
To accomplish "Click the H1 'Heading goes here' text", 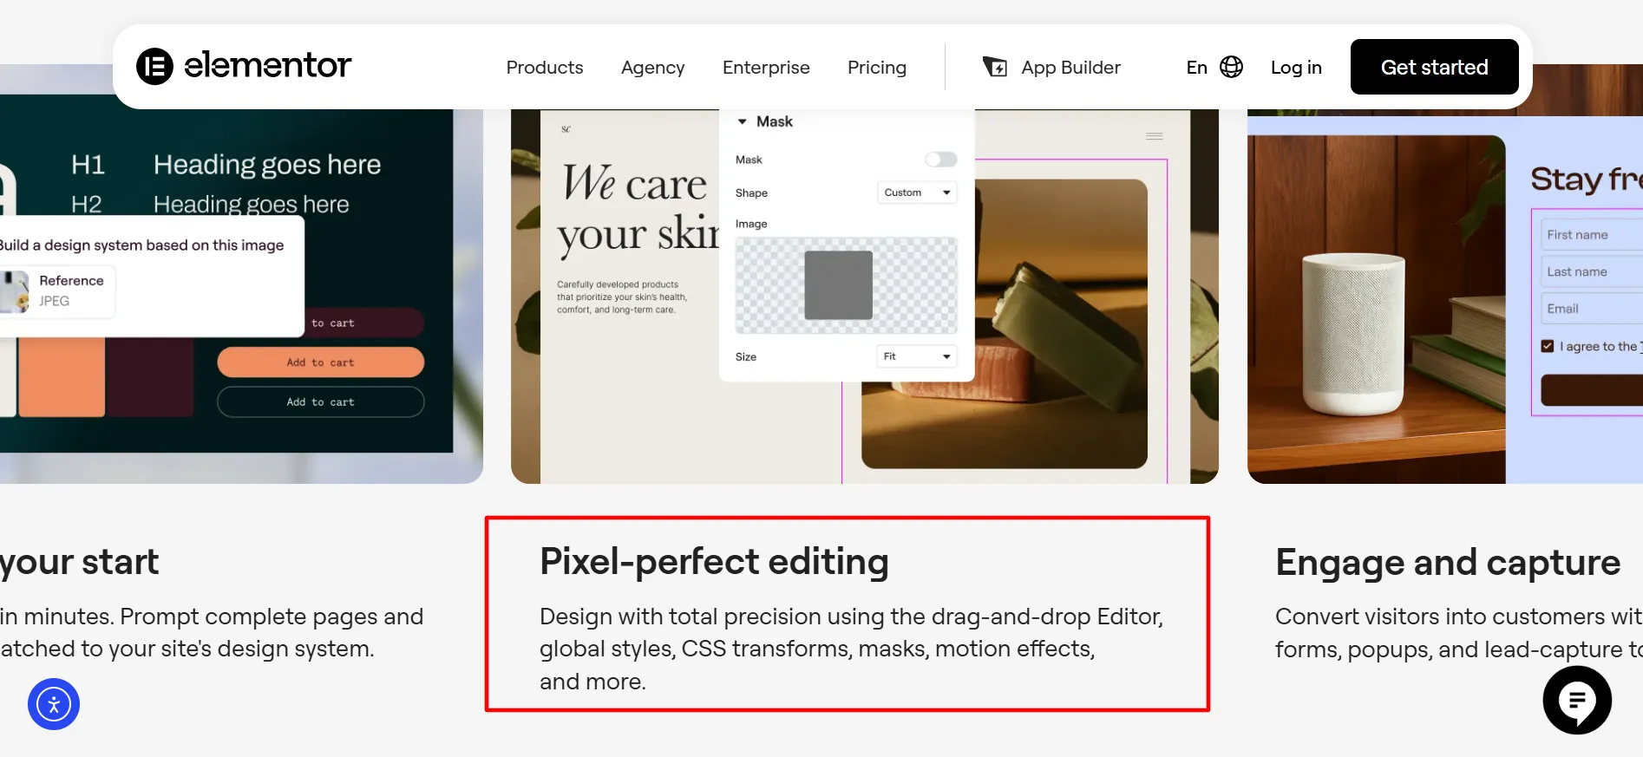I will (x=267, y=165).
